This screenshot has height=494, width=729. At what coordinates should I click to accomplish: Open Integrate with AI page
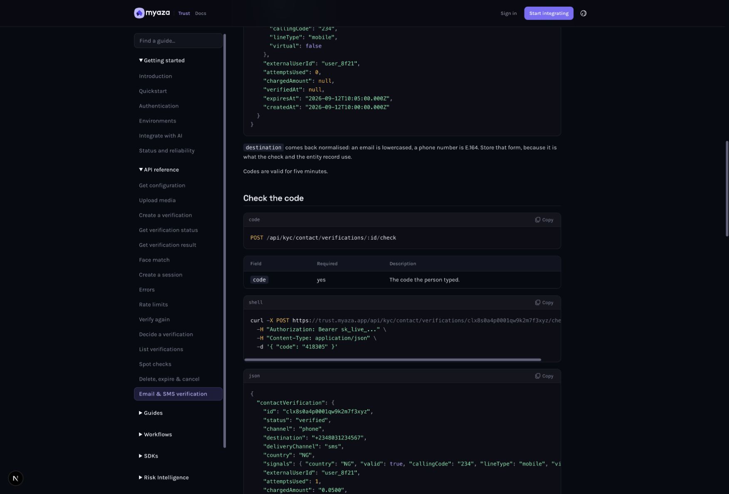click(161, 136)
